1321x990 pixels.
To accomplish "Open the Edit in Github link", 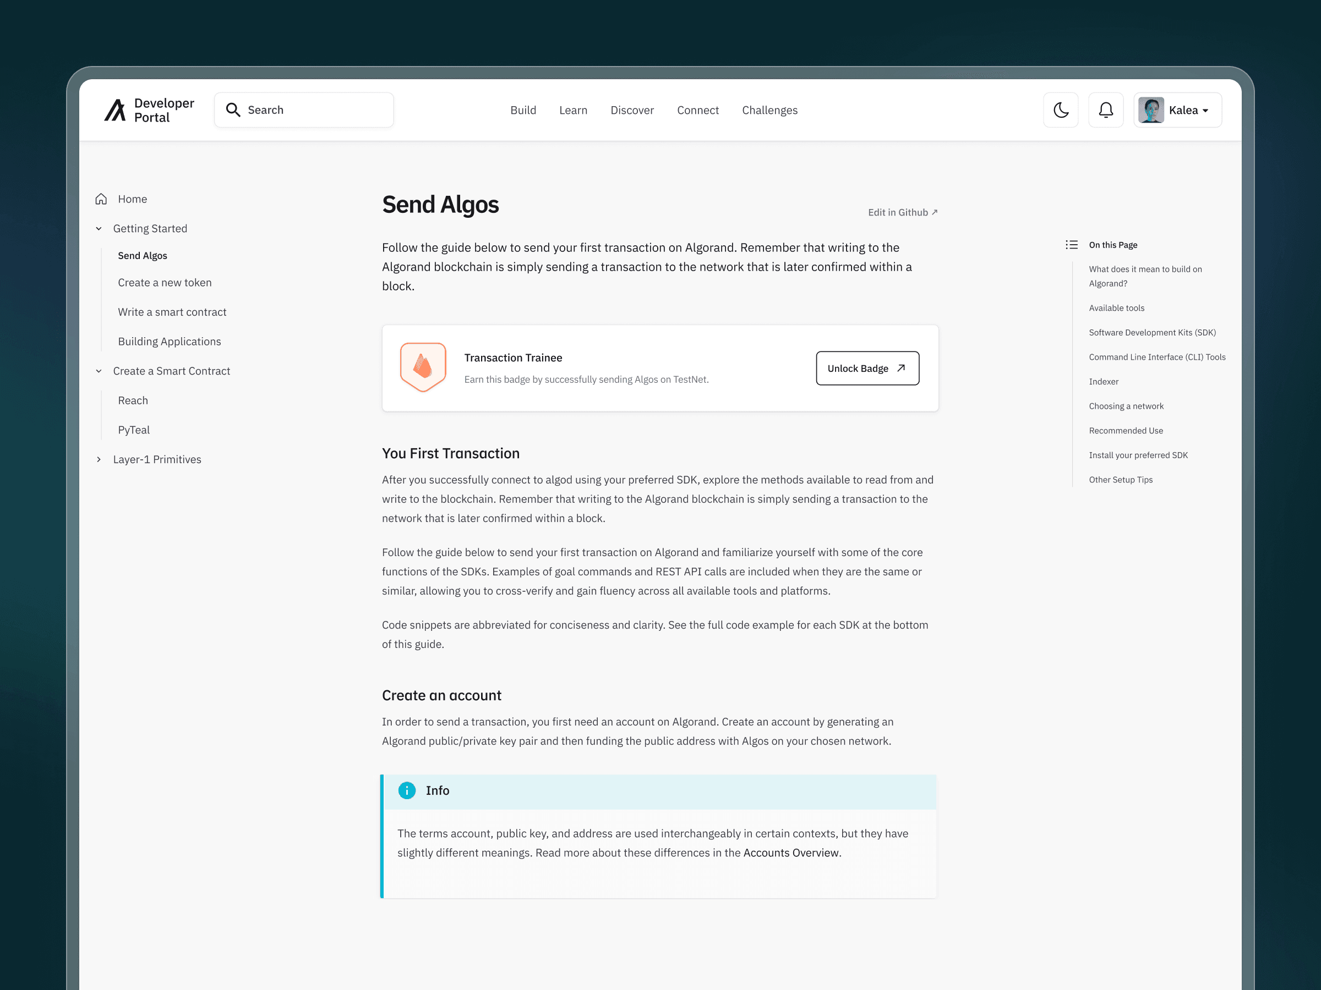I will point(902,212).
